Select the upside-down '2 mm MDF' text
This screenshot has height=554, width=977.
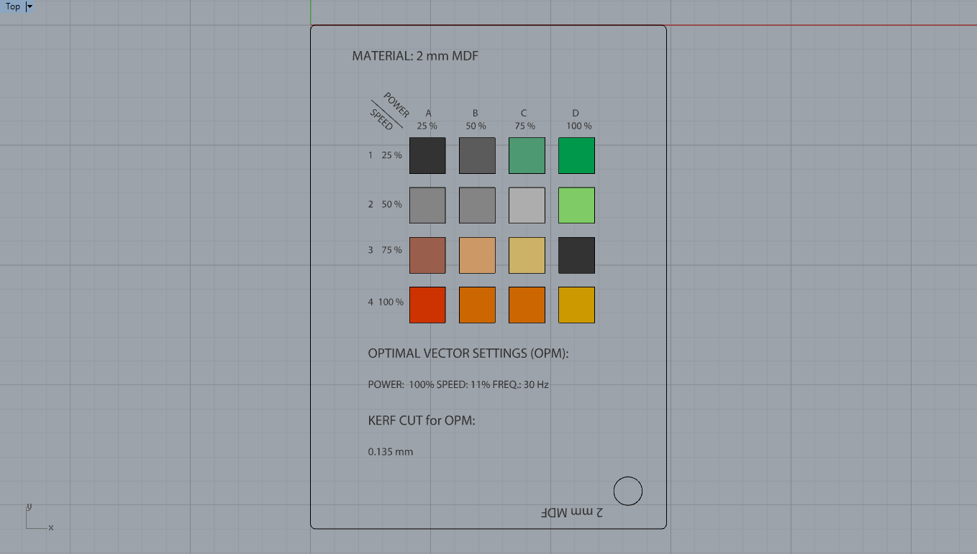572,512
